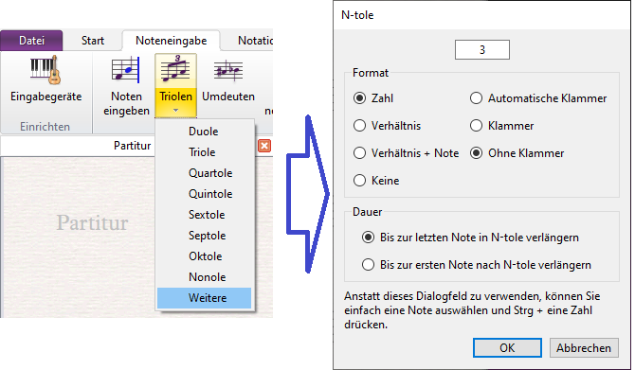Click the Triolen triplet notes icon
The height and width of the screenshot is (370, 635).
tap(175, 69)
